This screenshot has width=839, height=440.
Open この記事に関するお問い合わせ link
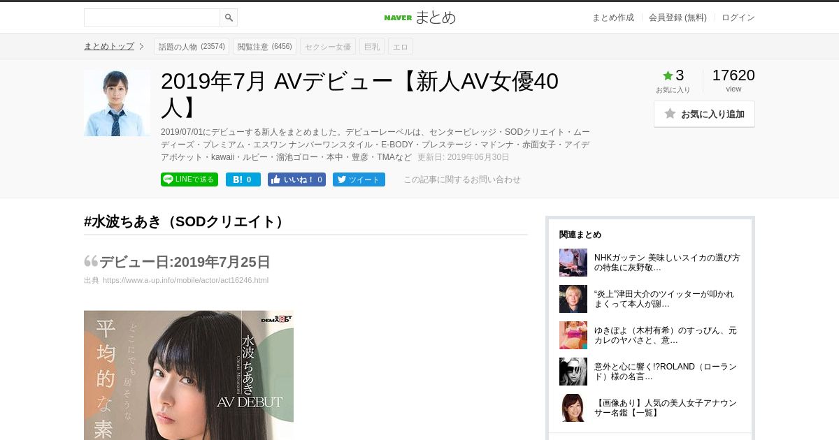pos(462,179)
